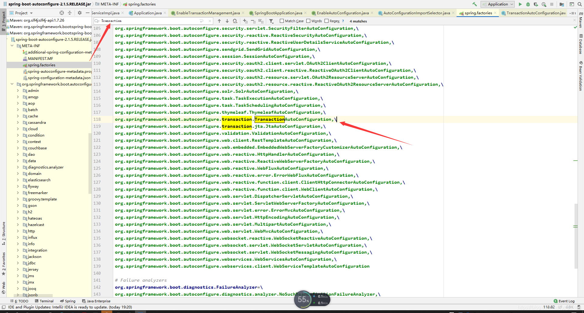Run the Application with the green play icon
The image size is (584, 313).
point(520,4)
